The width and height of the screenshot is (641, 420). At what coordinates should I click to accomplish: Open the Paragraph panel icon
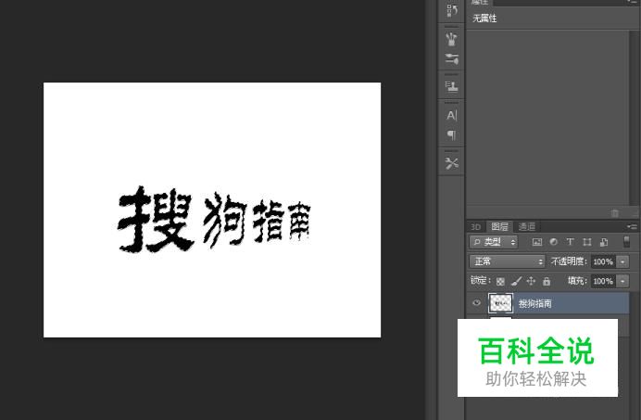click(x=451, y=134)
